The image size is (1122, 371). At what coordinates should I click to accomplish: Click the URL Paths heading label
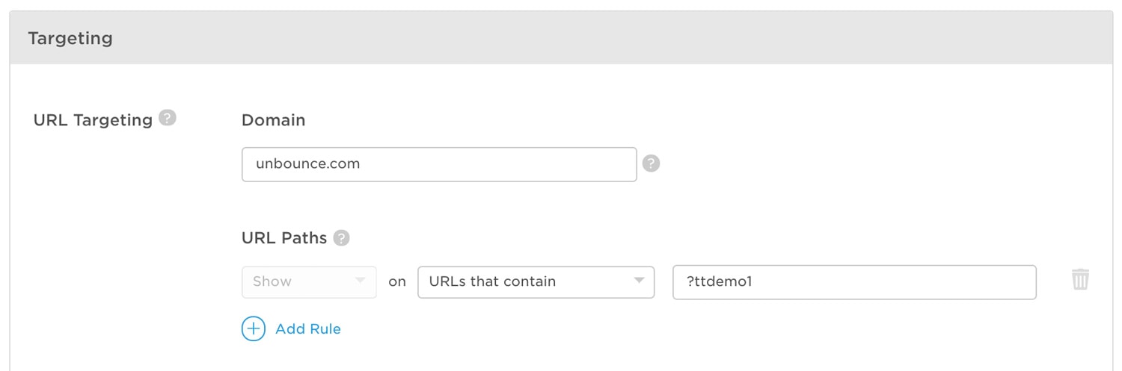point(284,238)
